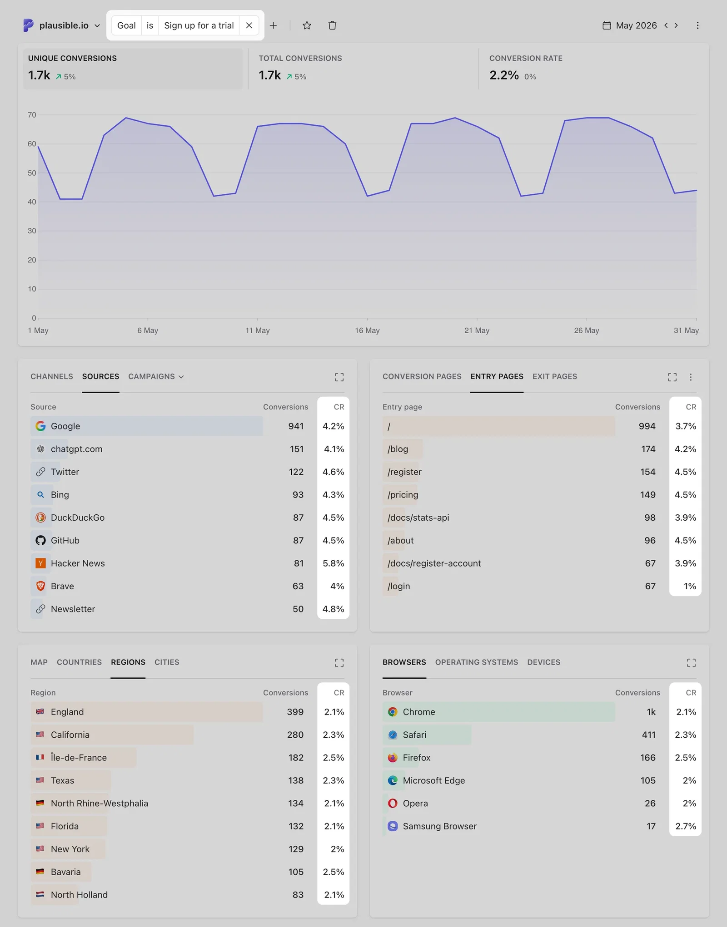This screenshot has height=927, width=727.
Task: Switch to the Countries tab
Action: (x=79, y=662)
